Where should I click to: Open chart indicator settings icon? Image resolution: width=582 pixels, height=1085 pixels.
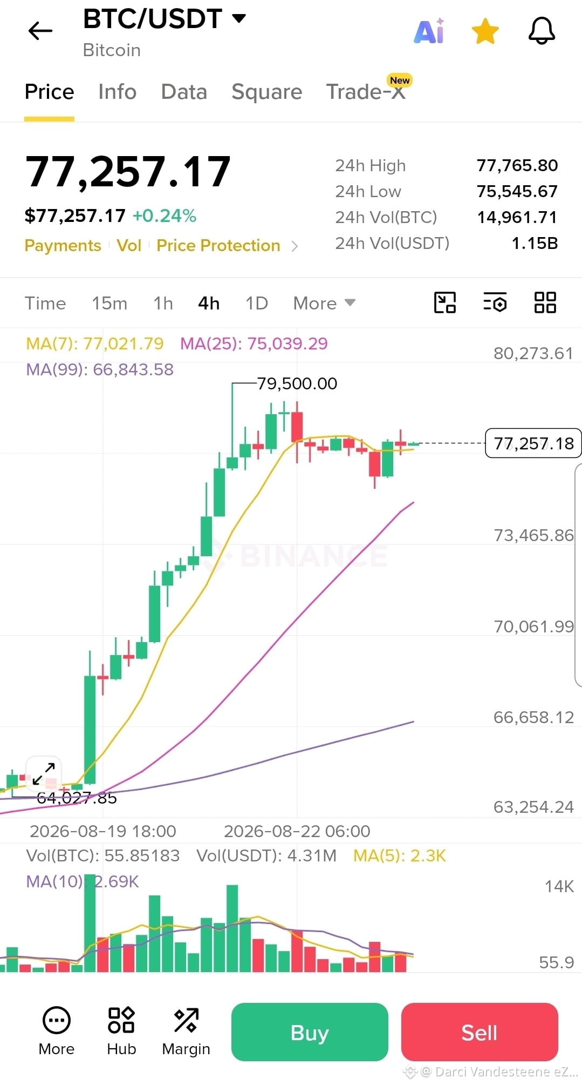tap(495, 302)
